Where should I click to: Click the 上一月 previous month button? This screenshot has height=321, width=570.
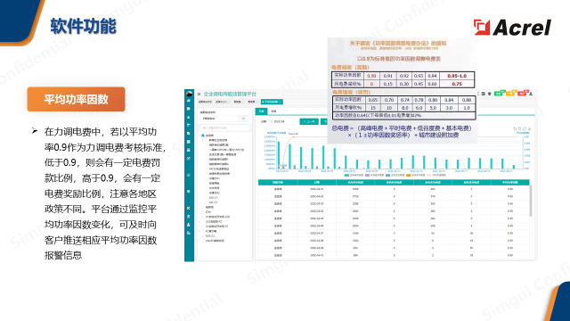[309, 121]
